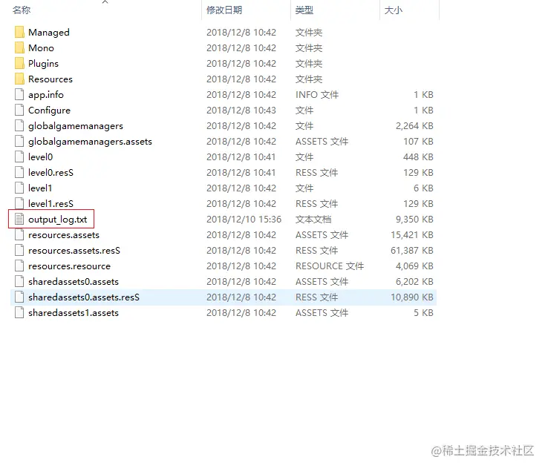Click the resources.assets.resS file icon
Image resolution: width=548 pixels, height=471 pixels.
coord(19,251)
